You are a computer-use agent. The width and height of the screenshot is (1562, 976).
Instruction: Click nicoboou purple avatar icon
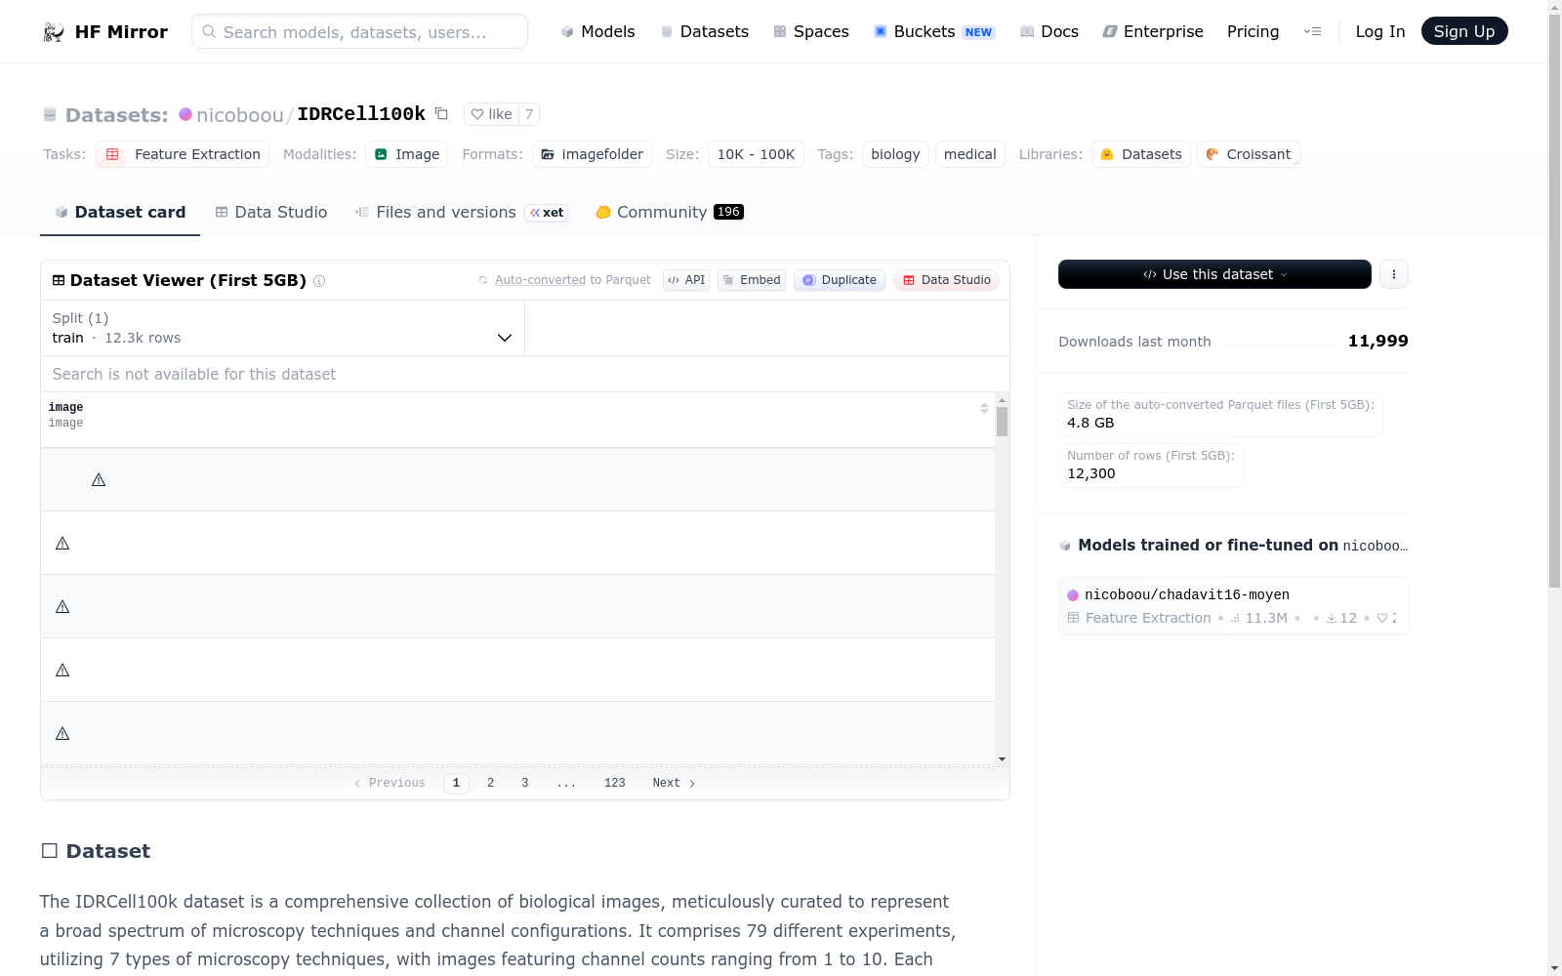click(x=185, y=114)
